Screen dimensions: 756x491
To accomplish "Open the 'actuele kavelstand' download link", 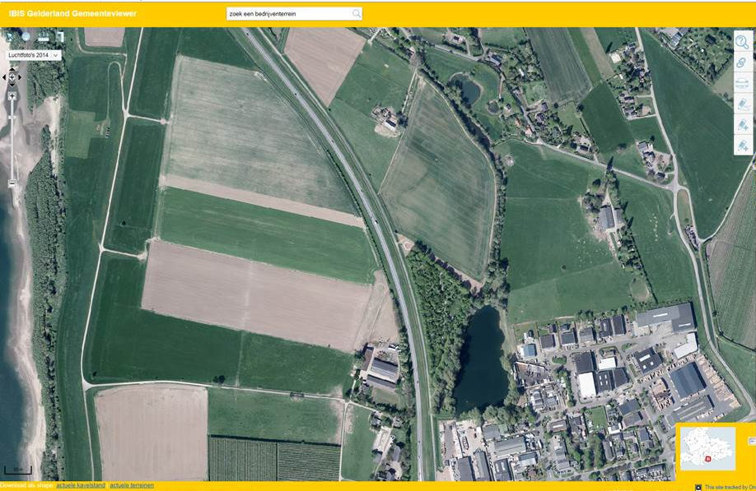I will pos(80,485).
